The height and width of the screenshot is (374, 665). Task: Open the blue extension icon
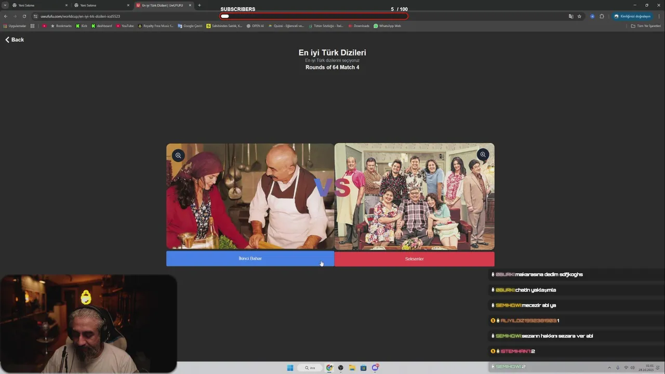(592, 16)
